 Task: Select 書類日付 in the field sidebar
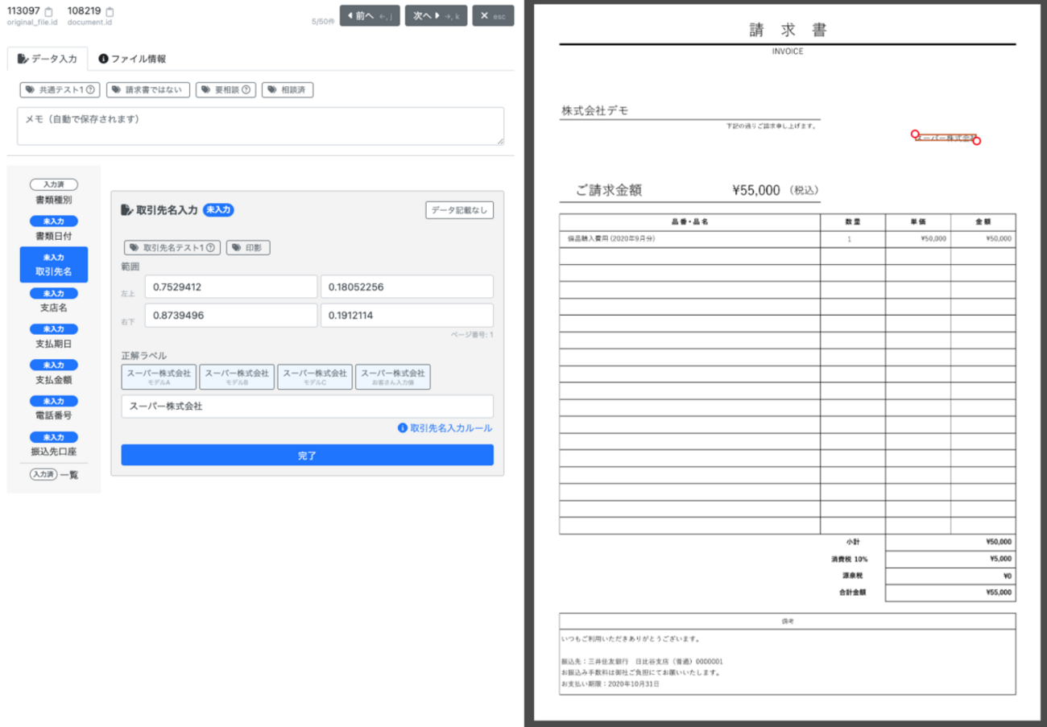point(54,229)
